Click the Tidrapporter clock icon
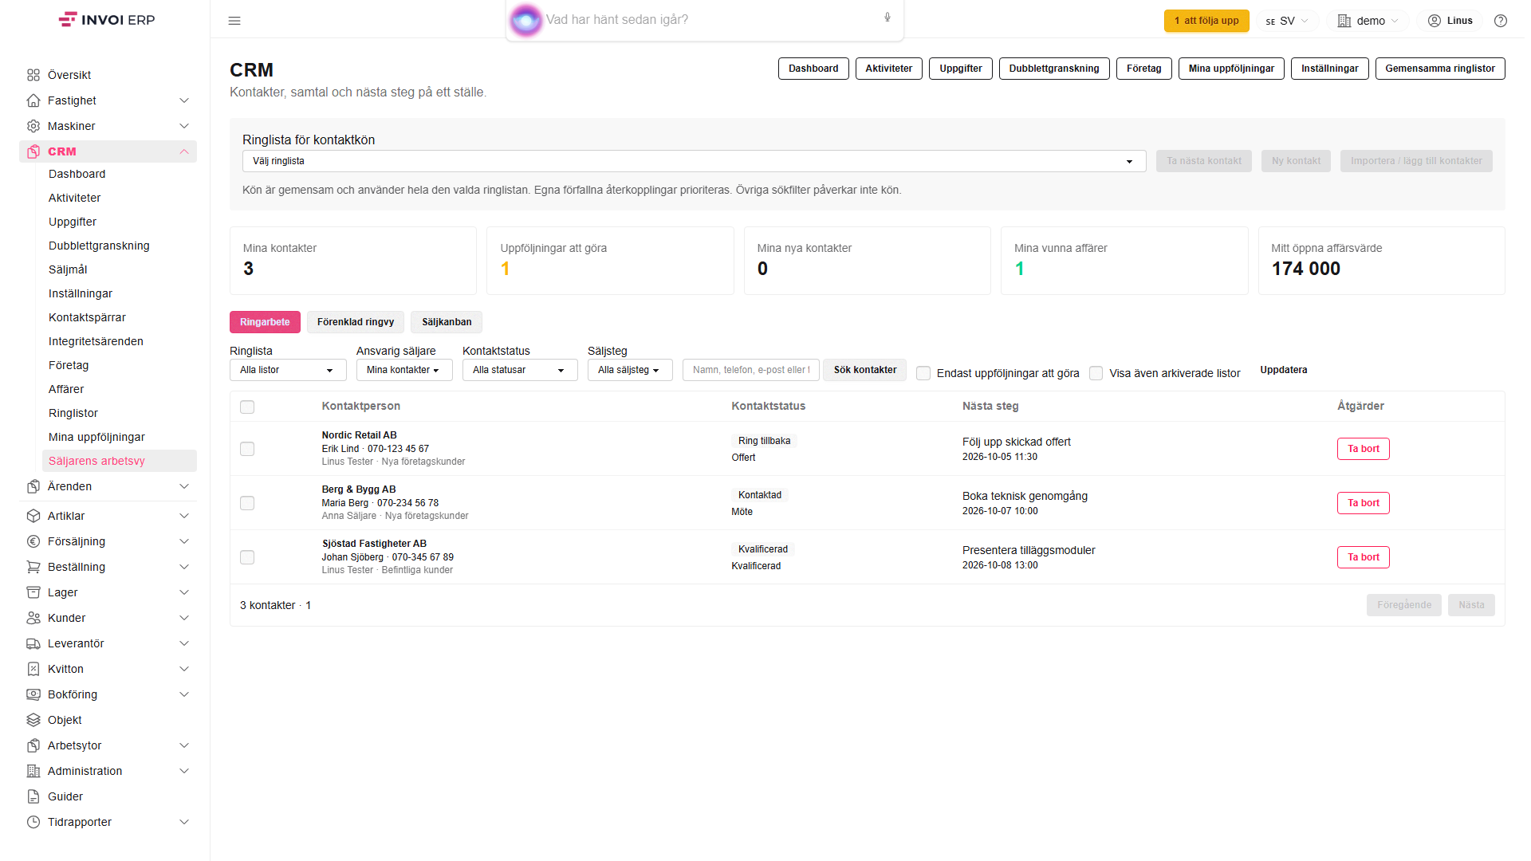Screen dimensions: 1531x861 click(33, 822)
